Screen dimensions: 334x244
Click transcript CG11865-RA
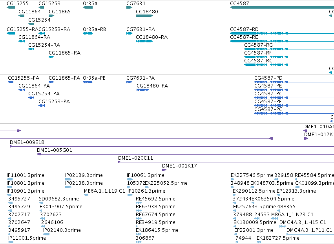click(x=51, y=57)
